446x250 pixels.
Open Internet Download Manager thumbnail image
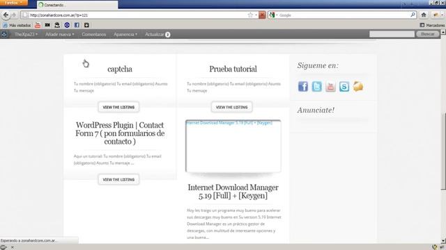click(233, 146)
